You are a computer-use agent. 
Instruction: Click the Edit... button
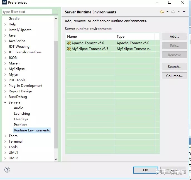coord(174,46)
